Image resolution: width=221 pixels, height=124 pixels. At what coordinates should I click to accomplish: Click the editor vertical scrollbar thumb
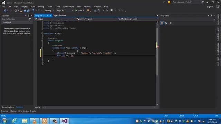[157, 51]
